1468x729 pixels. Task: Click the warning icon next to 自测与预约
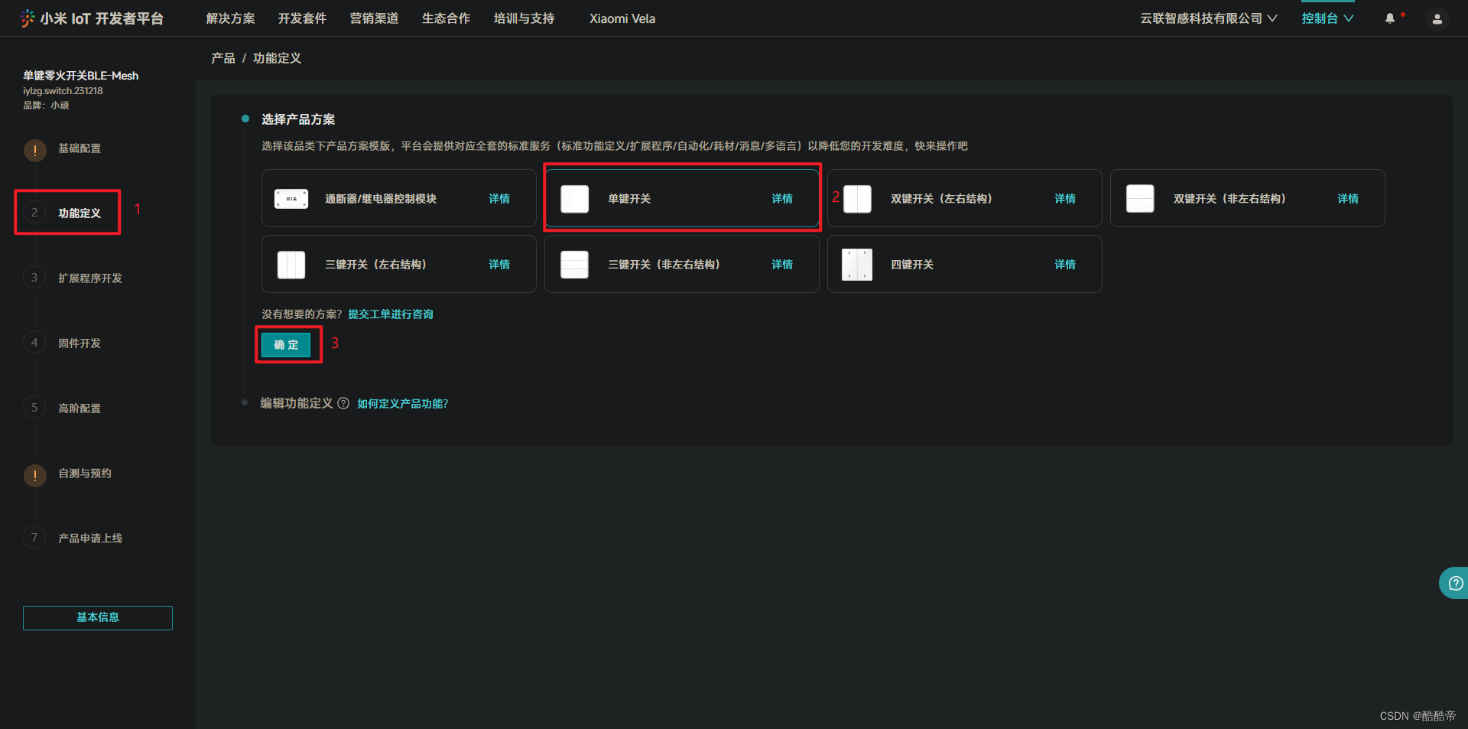(34, 475)
